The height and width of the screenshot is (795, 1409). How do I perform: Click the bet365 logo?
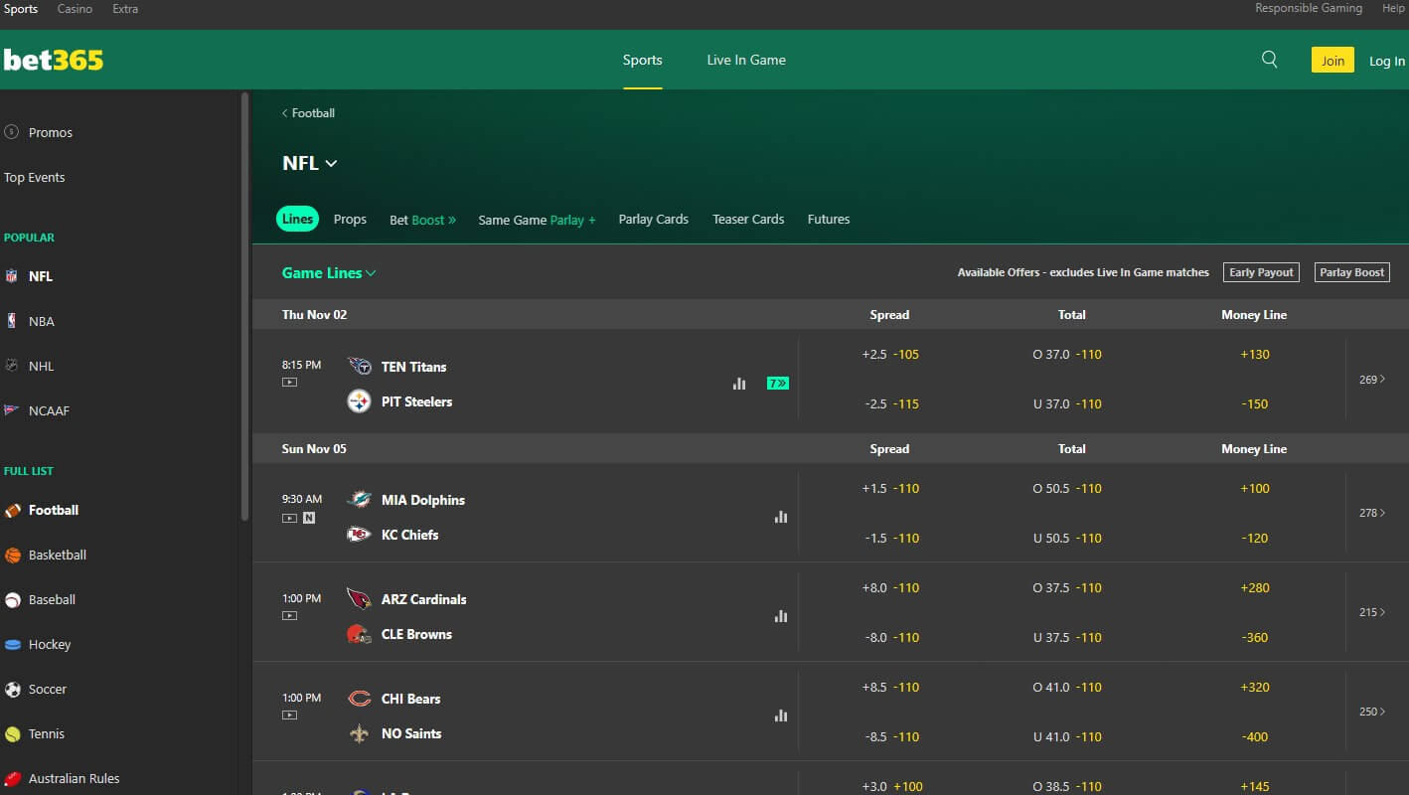coord(53,60)
